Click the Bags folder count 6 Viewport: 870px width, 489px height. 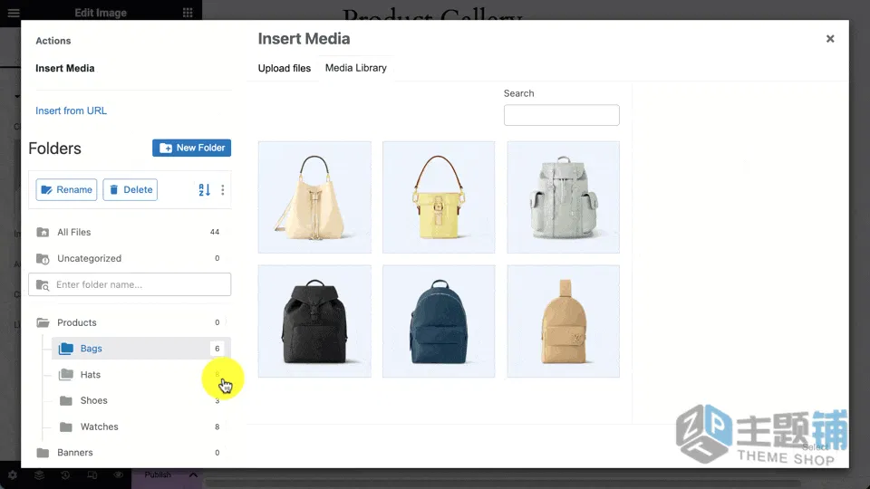217,349
